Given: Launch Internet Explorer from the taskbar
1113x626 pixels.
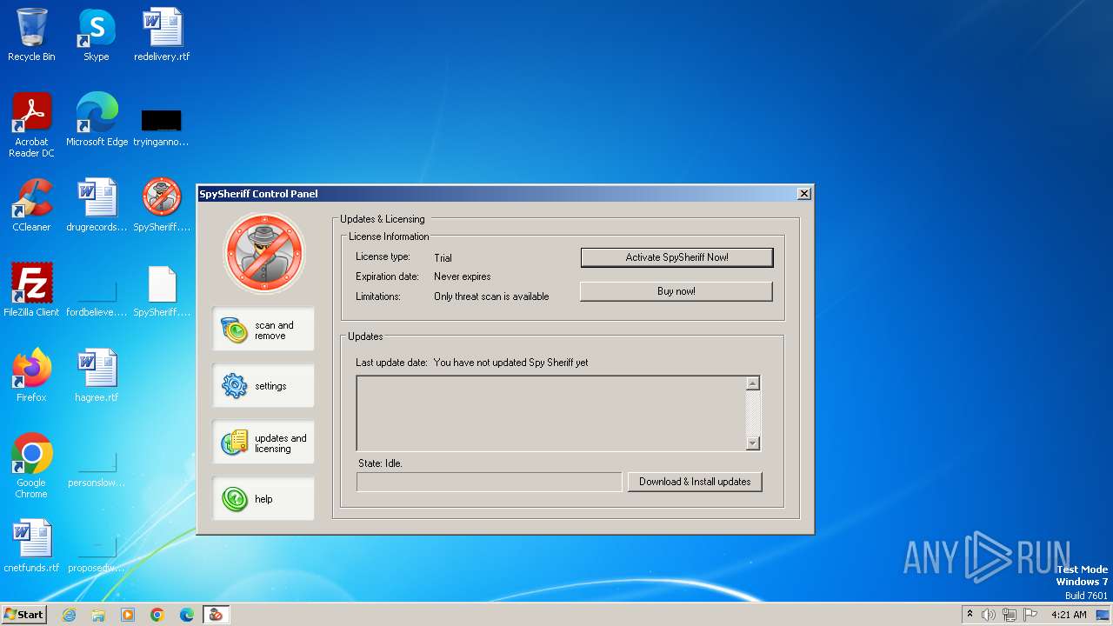Looking at the screenshot, I should [69, 615].
